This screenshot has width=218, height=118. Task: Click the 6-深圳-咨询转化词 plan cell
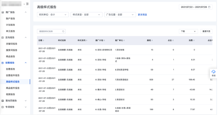(x=103, y=50)
